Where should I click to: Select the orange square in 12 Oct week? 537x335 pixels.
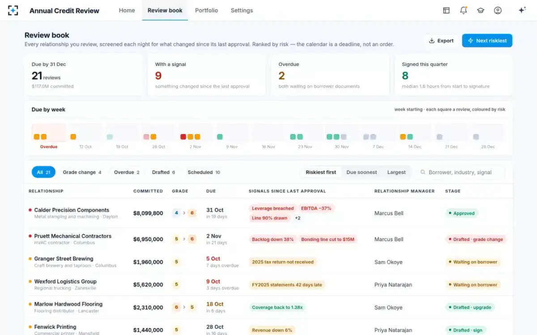(x=73, y=137)
